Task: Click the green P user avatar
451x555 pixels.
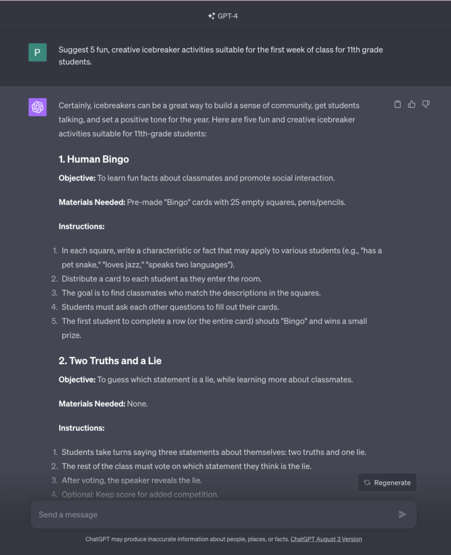Action: pos(37,53)
